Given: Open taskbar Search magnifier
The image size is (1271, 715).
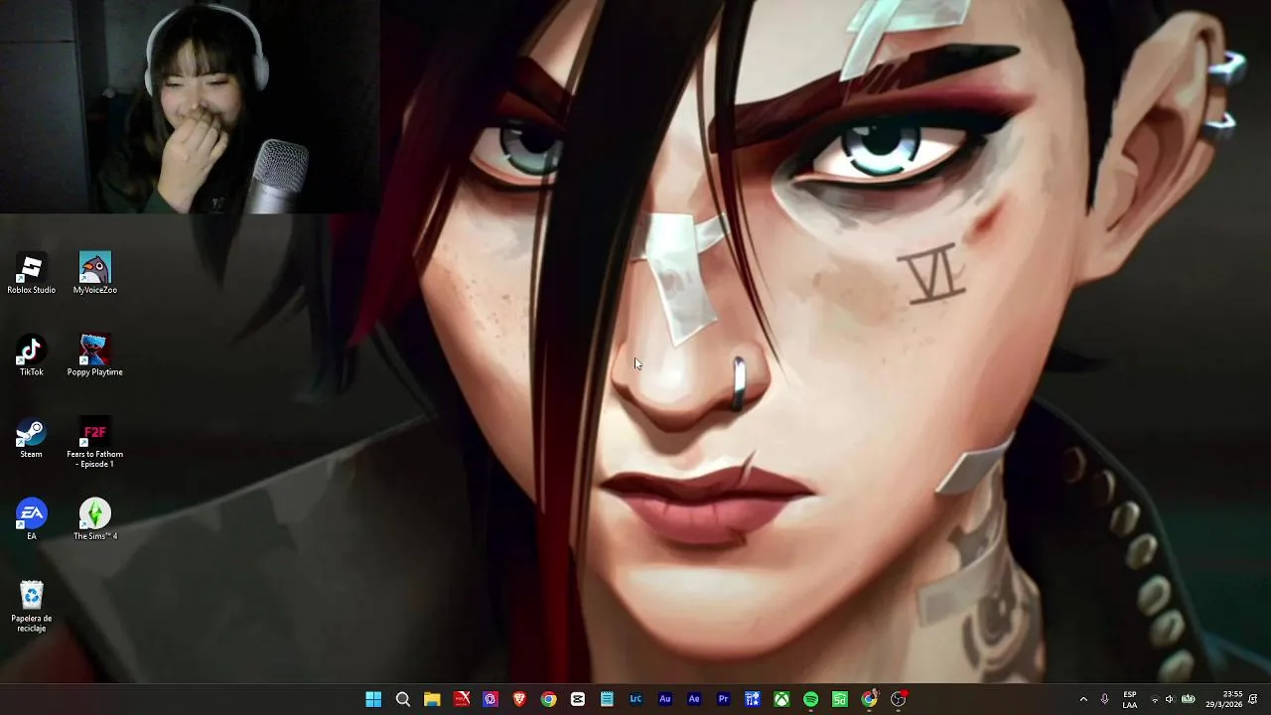Looking at the screenshot, I should (x=402, y=699).
